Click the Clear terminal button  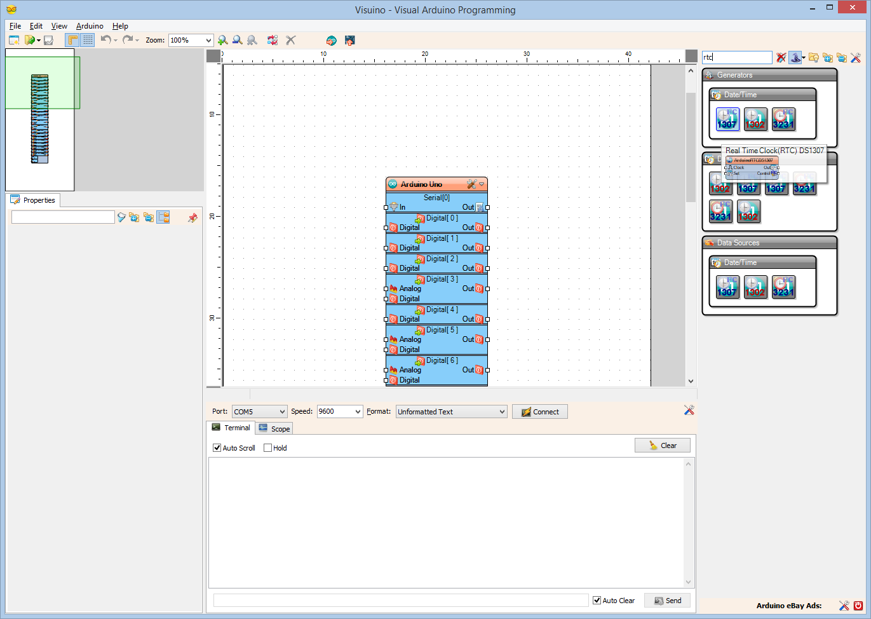click(x=663, y=445)
